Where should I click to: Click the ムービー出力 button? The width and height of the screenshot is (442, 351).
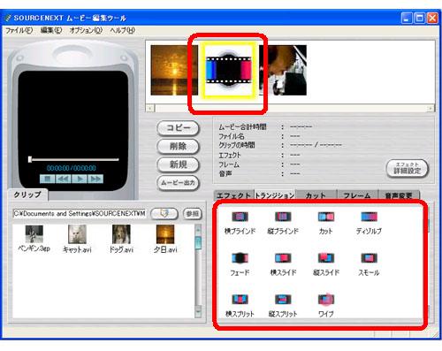[179, 183]
